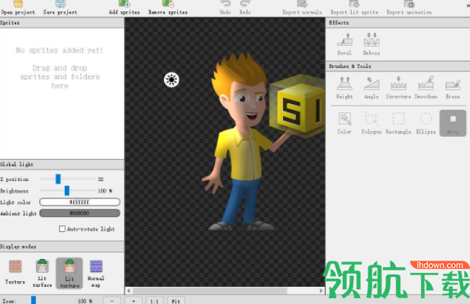The image size is (470, 304).
Task: Select the Color wand tool
Action: point(345,123)
